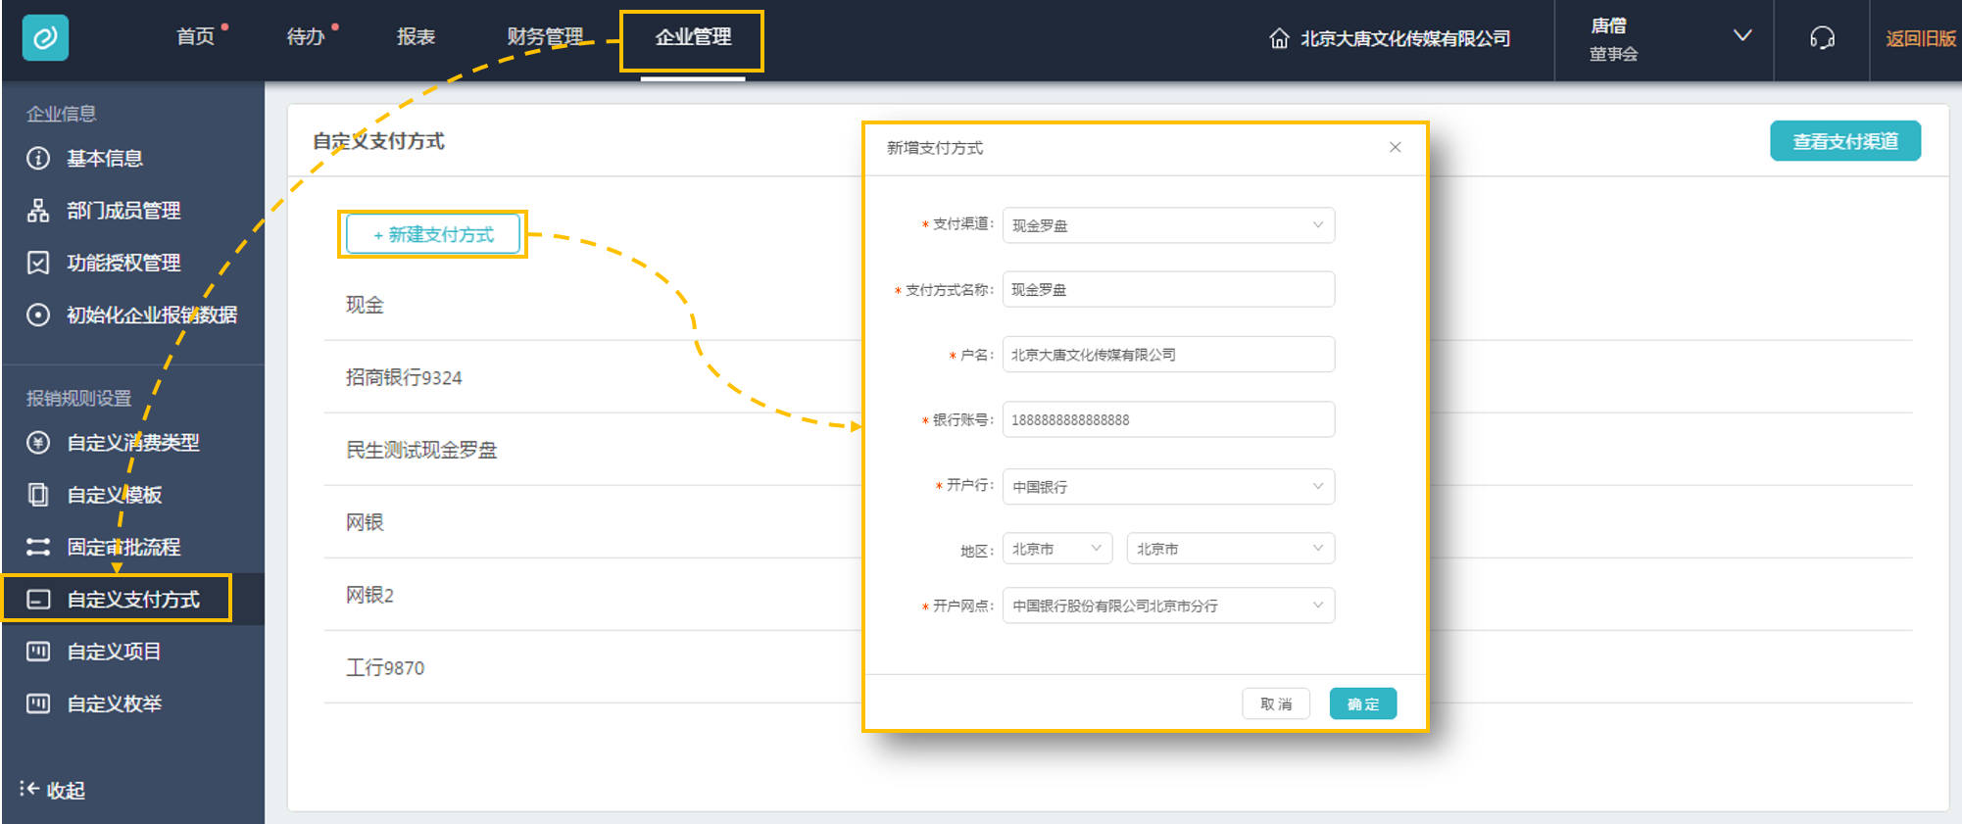Click 新建支付方式 button
This screenshot has height=824, width=1962.
click(433, 234)
